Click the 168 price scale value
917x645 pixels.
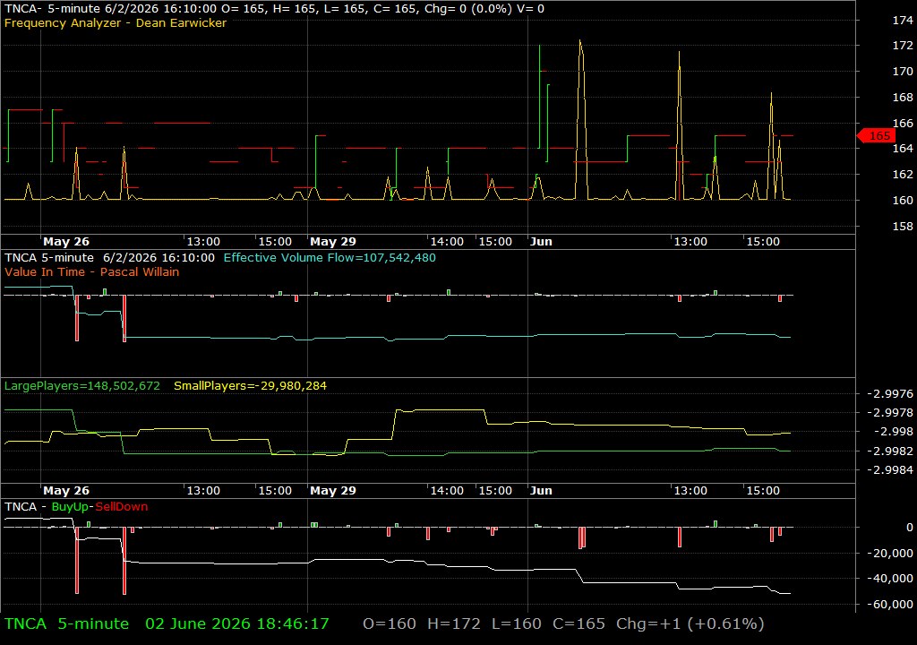[x=903, y=97]
